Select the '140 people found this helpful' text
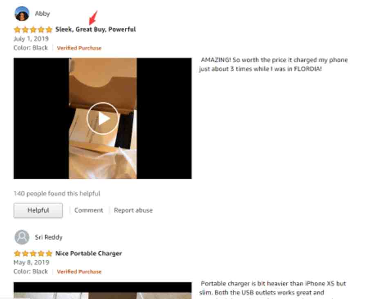The height and width of the screenshot is (299, 381). pyautogui.click(x=56, y=194)
